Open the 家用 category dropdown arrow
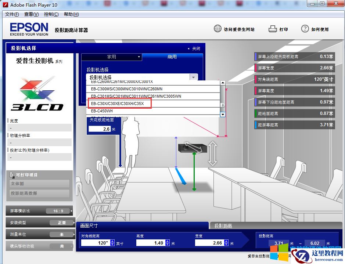Screen dimensions: 345x264 click(140, 57)
